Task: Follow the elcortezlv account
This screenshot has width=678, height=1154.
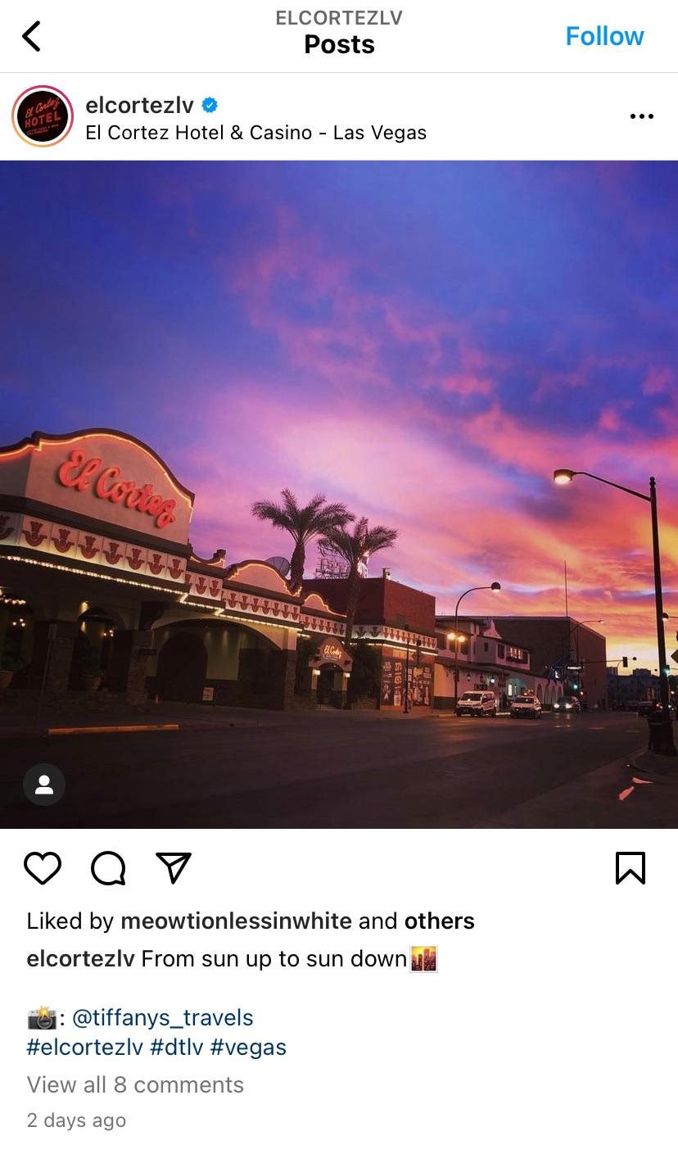Action: 604,36
